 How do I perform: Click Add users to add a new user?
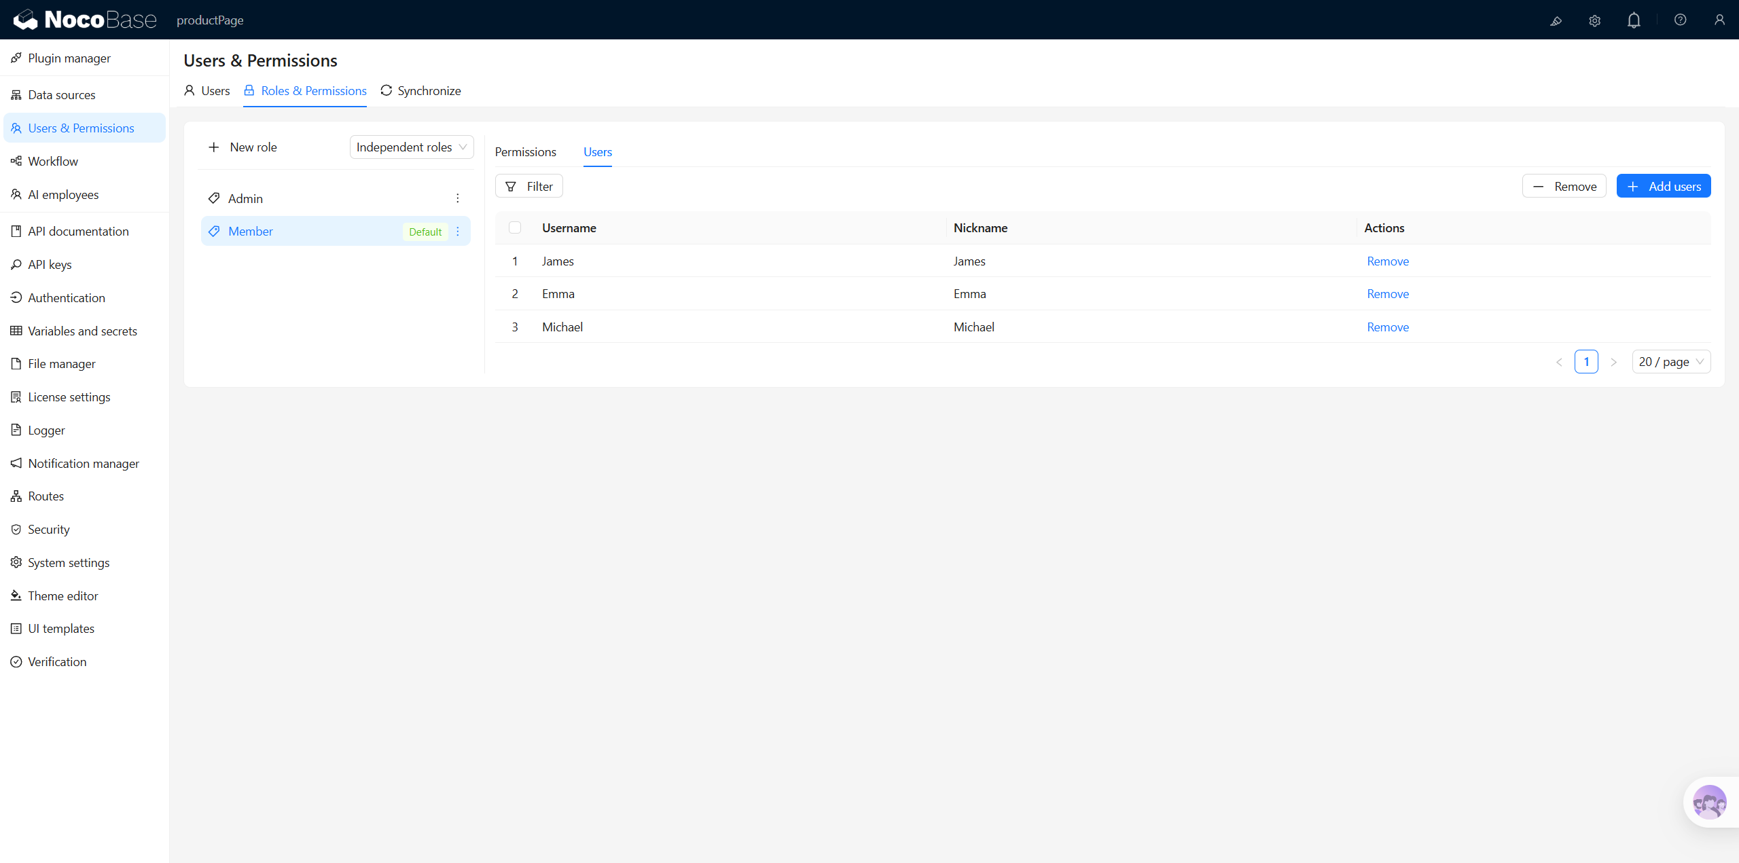pyautogui.click(x=1663, y=185)
